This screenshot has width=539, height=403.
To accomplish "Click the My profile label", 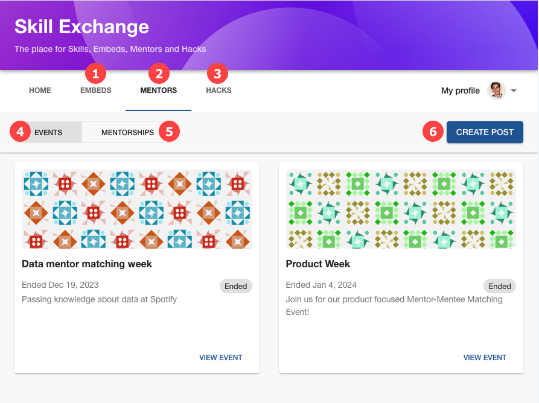I will (x=461, y=90).
